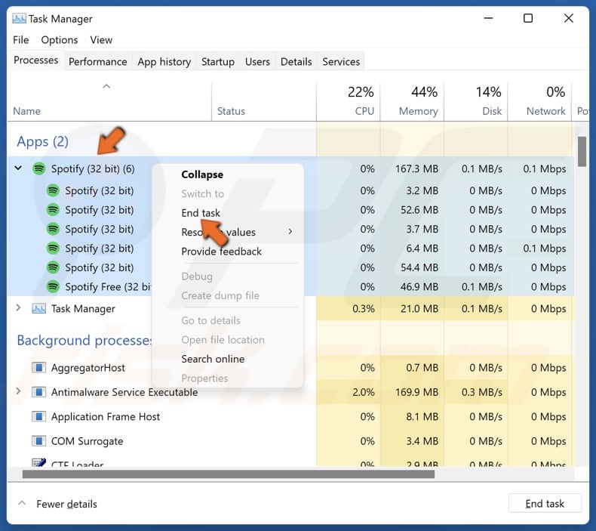Click the 21.0 MB memory value

419,308
